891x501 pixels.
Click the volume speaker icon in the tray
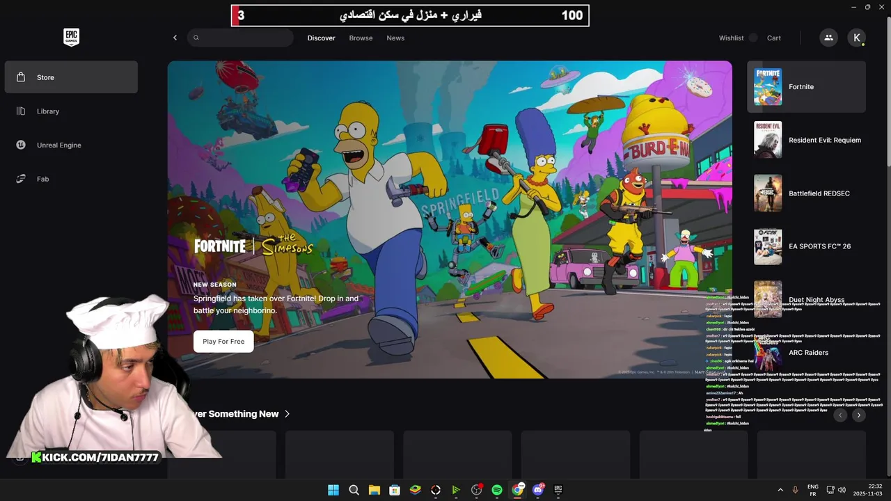[x=842, y=490]
